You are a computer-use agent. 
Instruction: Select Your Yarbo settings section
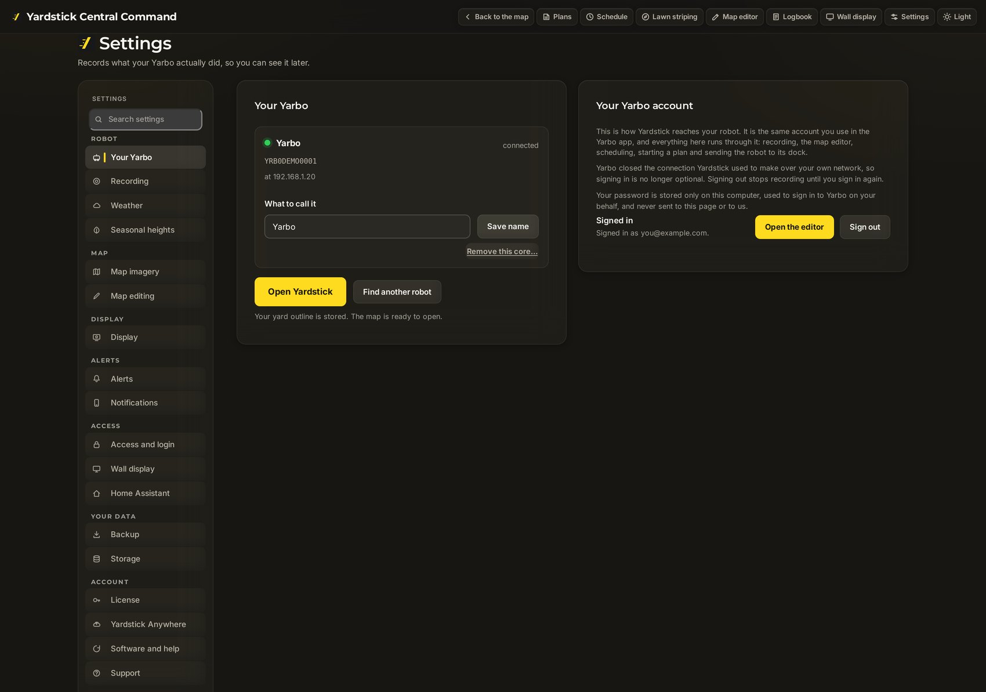pyautogui.click(x=146, y=157)
